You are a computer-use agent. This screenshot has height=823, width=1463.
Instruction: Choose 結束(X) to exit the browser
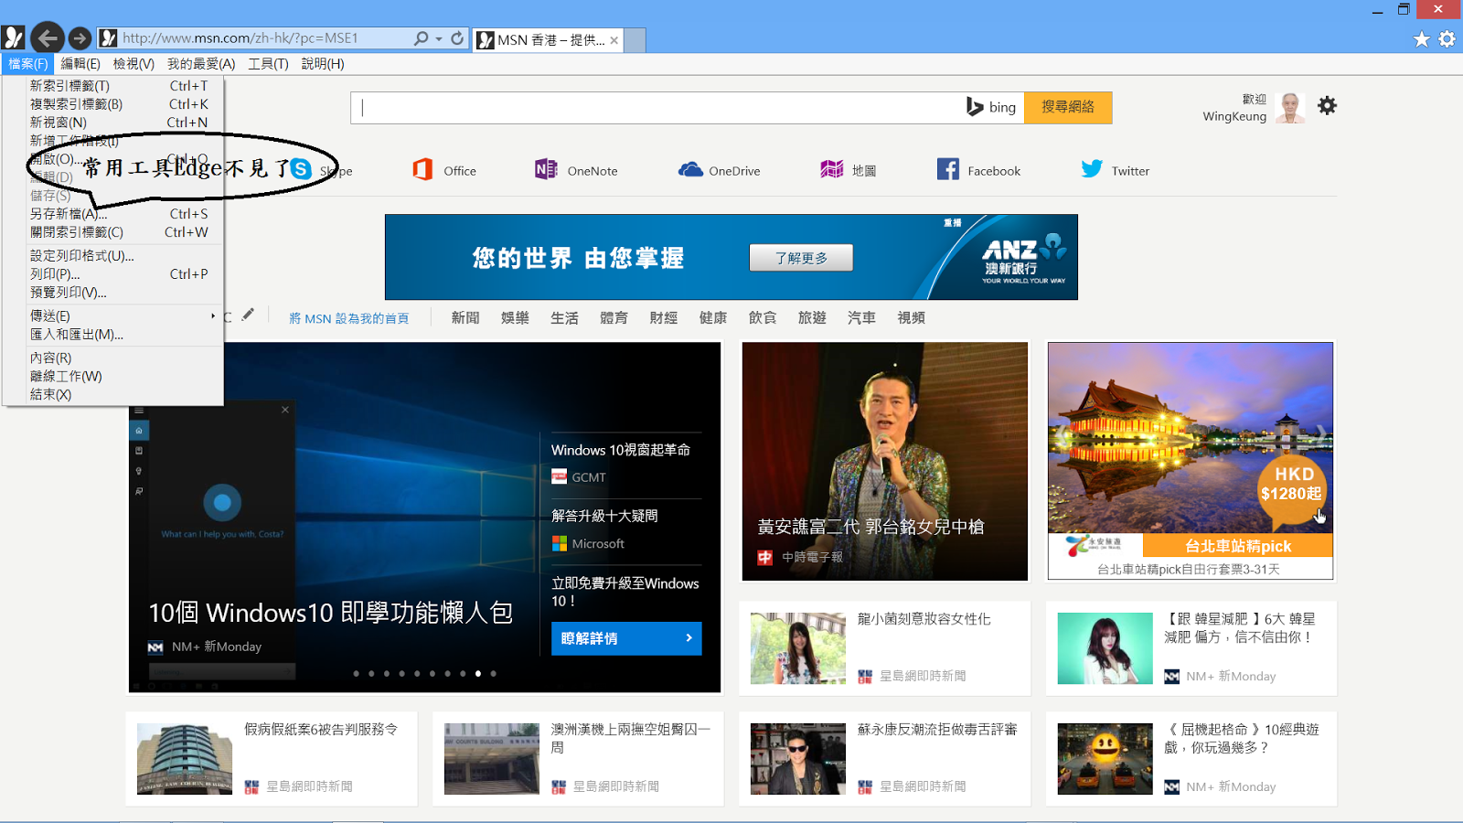pyautogui.click(x=113, y=395)
